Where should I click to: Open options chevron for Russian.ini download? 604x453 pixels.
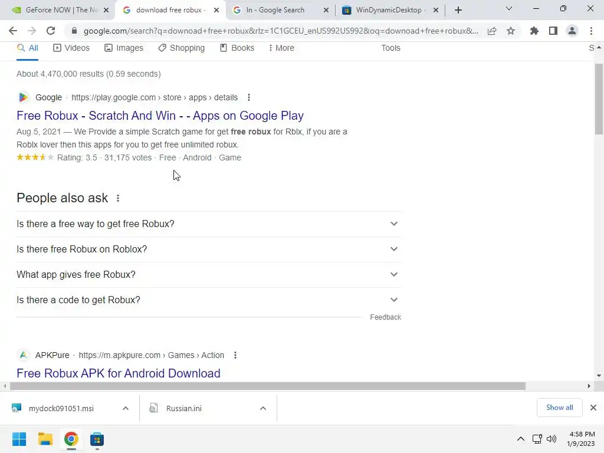click(x=263, y=408)
